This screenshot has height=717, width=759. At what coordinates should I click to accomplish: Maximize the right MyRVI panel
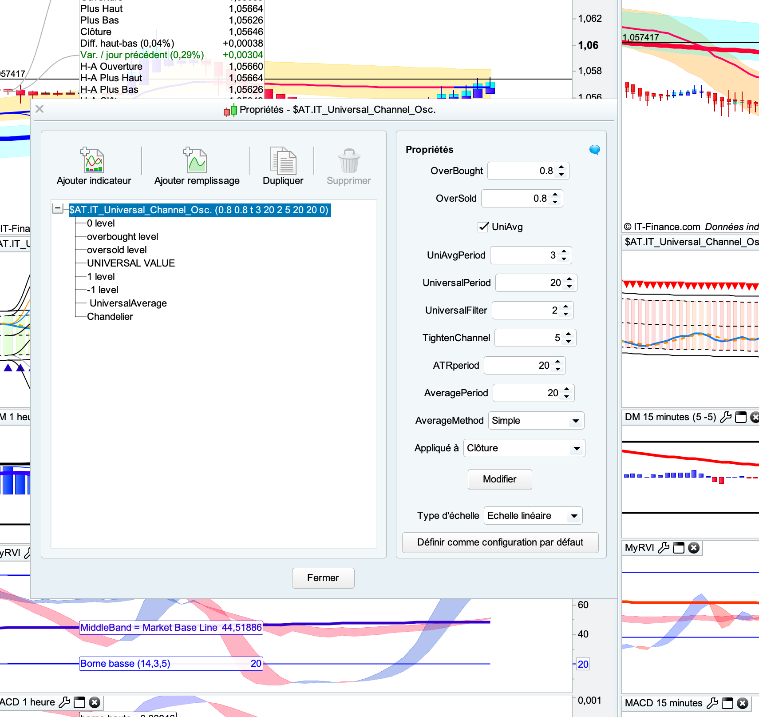click(x=679, y=548)
